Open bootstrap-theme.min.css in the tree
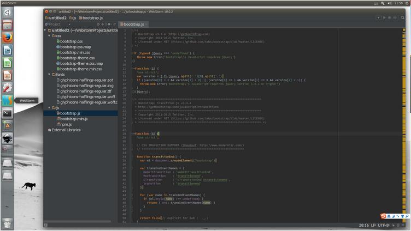This screenshot has height=231, width=411. tap(79, 69)
